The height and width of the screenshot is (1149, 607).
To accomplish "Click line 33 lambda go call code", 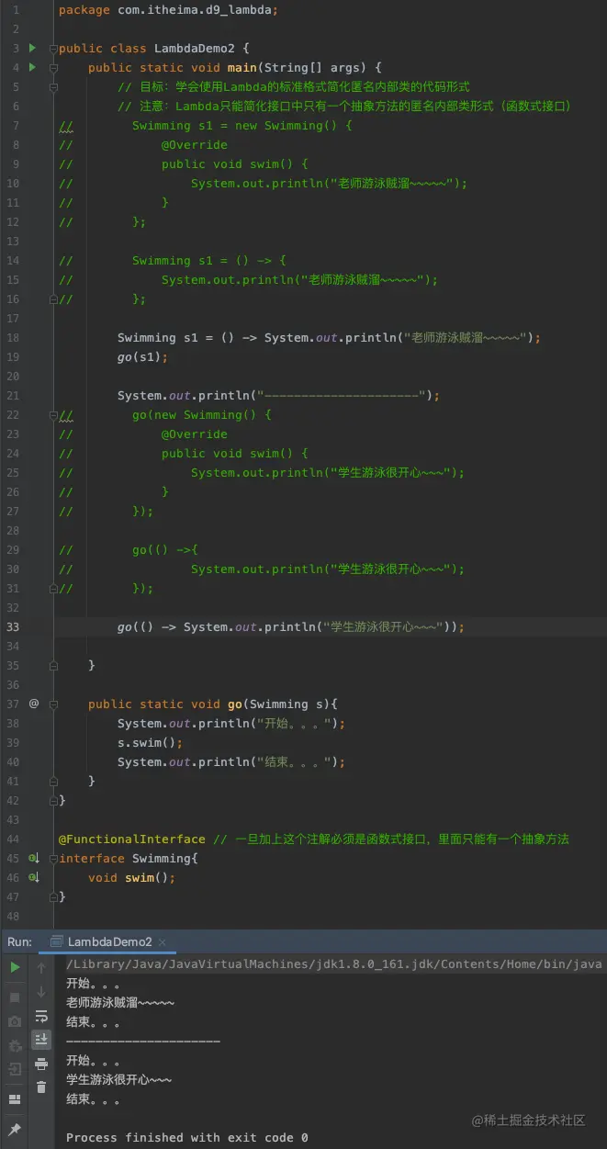I will (x=291, y=626).
